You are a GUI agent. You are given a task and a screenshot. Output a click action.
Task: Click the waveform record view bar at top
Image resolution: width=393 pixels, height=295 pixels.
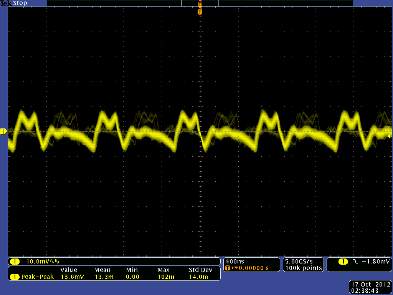coord(200,3)
